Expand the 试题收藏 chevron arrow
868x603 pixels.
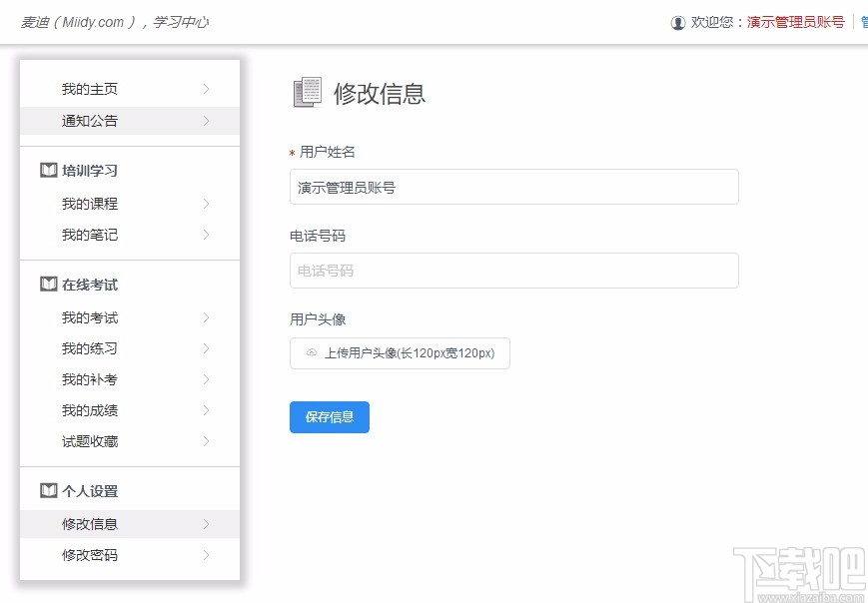coord(207,441)
